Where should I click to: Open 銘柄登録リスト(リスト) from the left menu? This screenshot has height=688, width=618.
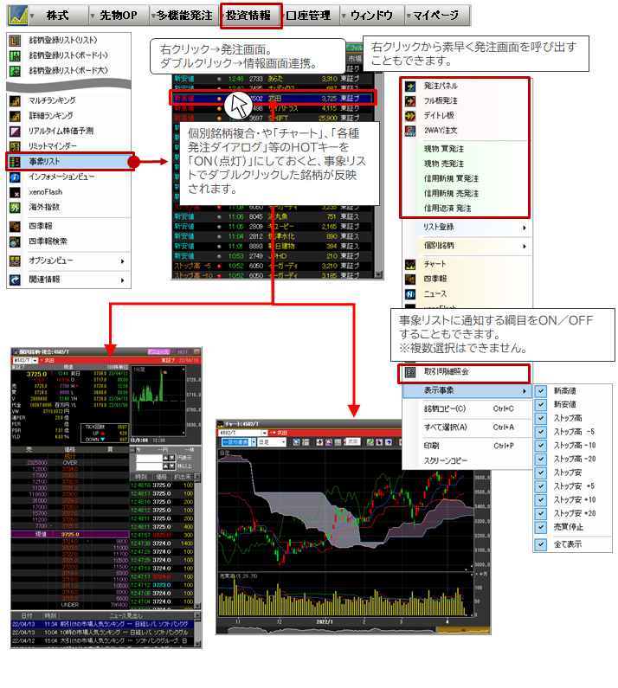click(68, 41)
